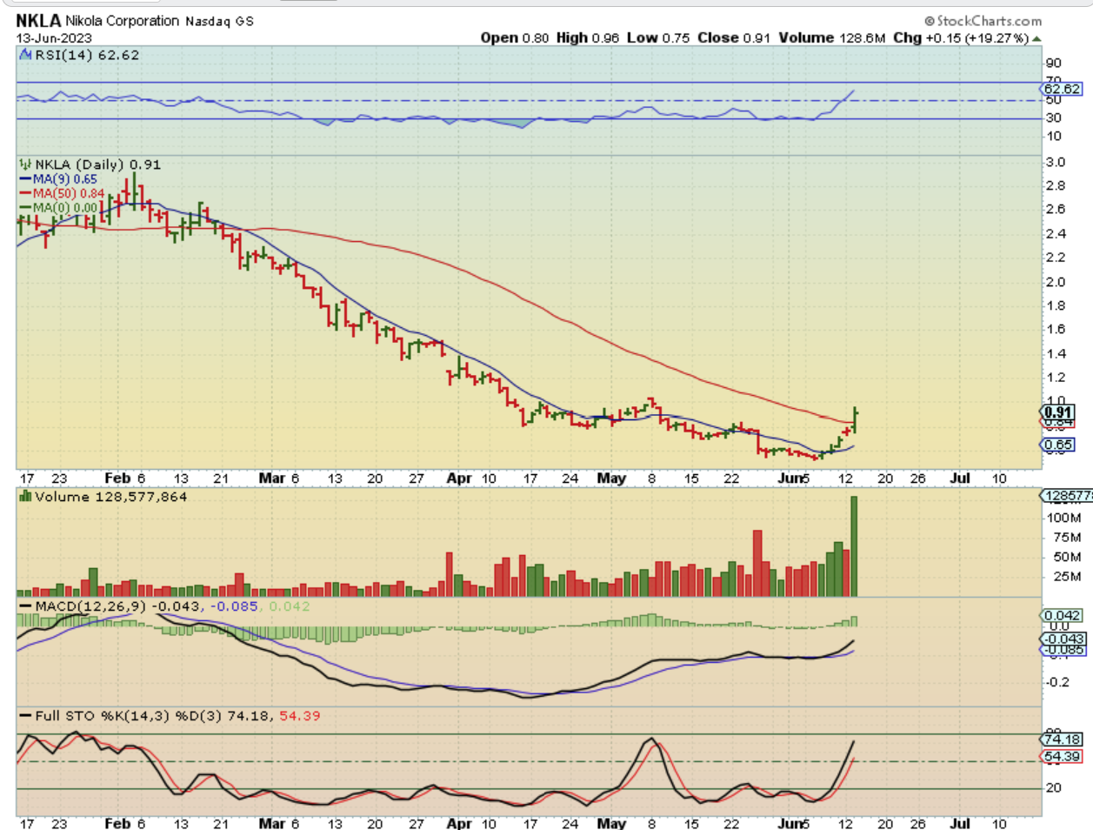
Task: Click the red MA(50) legend line marker
Action: tap(25, 193)
